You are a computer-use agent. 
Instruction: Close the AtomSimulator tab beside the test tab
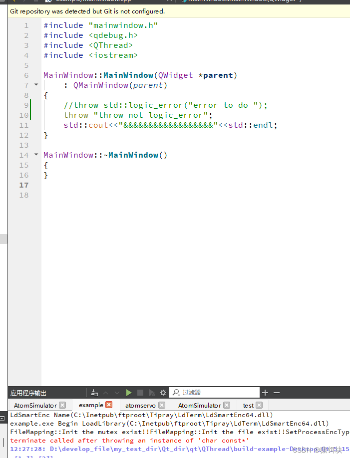227,405
